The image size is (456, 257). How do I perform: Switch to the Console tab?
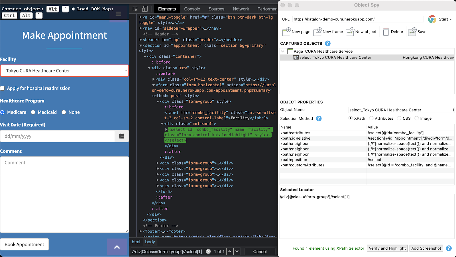click(192, 9)
